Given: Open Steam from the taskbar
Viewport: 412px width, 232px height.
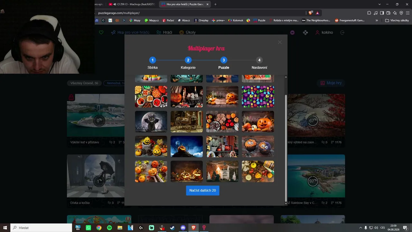Looking at the screenshot, I should tap(173, 228).
